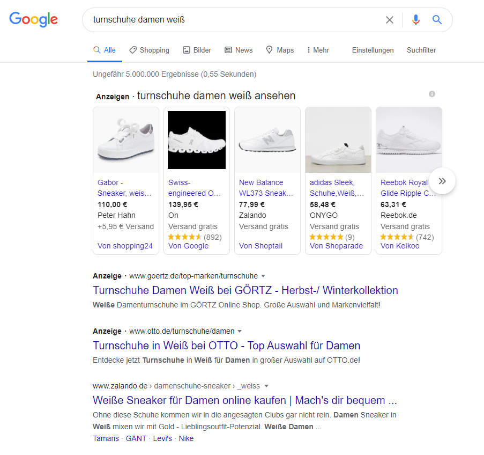Open the Alle tab
The height and width of the screenshot is (455, 484).
pos(105,50)
